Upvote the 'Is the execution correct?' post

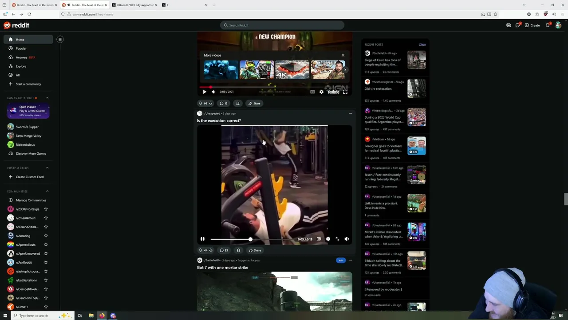coord(200,250)
